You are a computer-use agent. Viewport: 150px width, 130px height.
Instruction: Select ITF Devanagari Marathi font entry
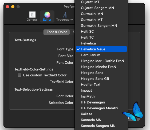[101, 108]
